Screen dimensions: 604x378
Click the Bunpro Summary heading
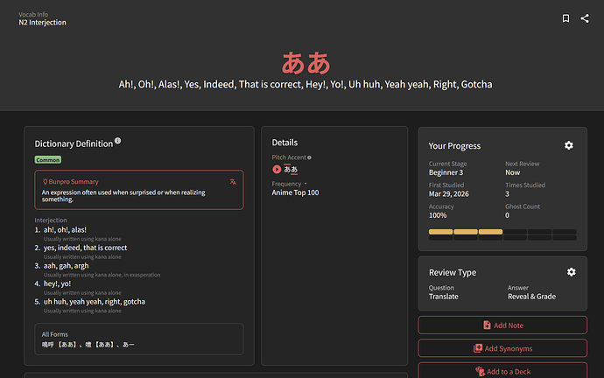(x=71, y=182)
